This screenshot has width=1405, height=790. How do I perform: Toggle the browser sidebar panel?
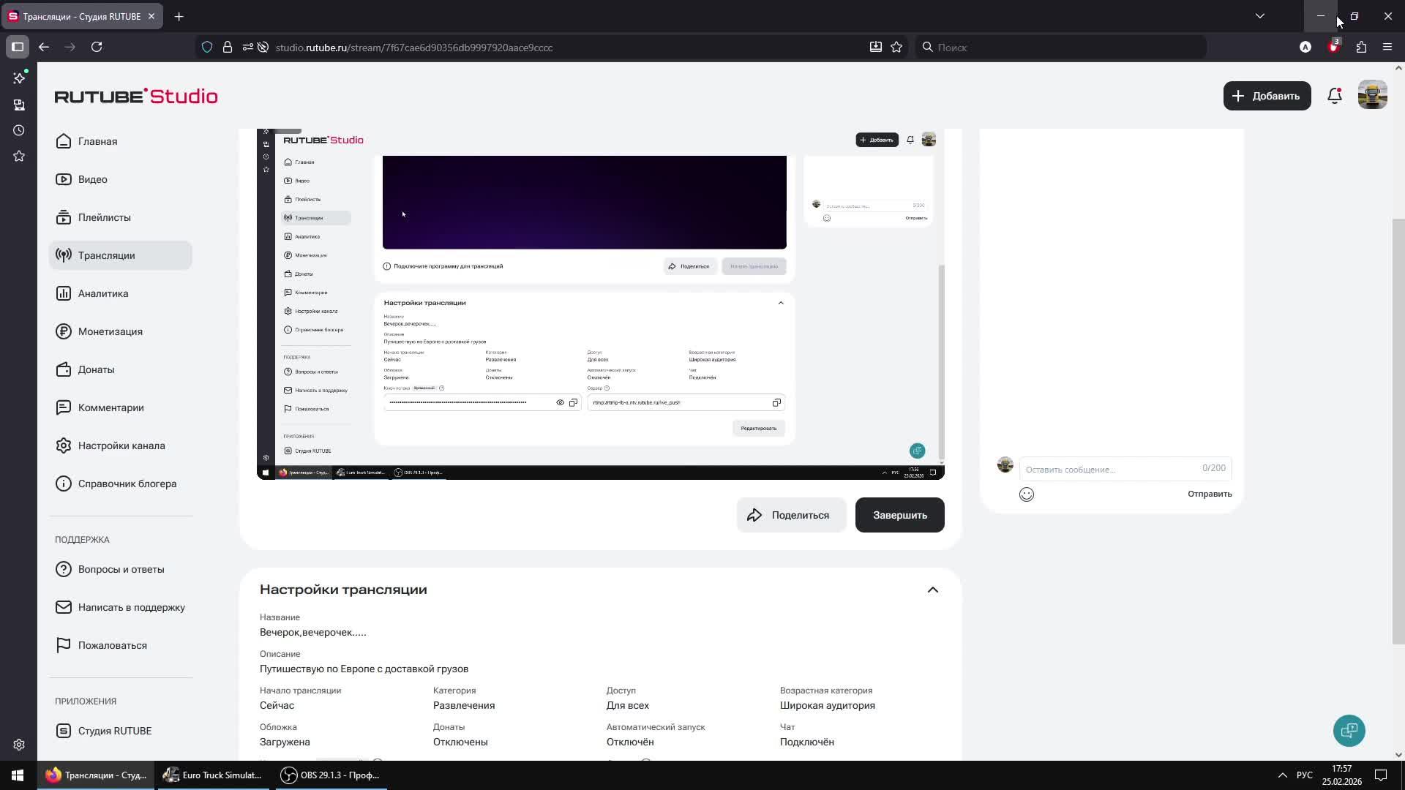(x=18, y=47)
